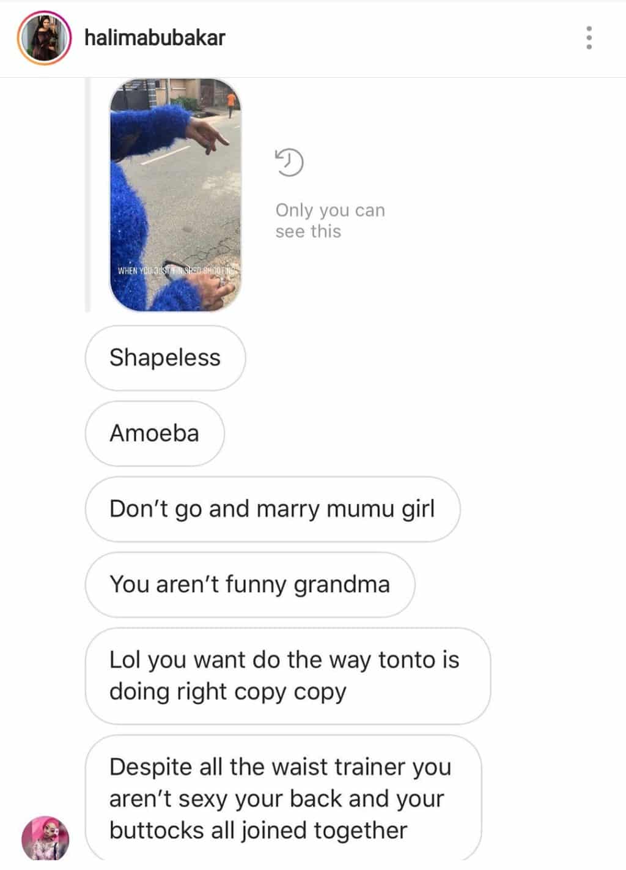Screen dimensions: 626x870
Task: Tap the "Only you can see this" label
Action: pos(330,221)
